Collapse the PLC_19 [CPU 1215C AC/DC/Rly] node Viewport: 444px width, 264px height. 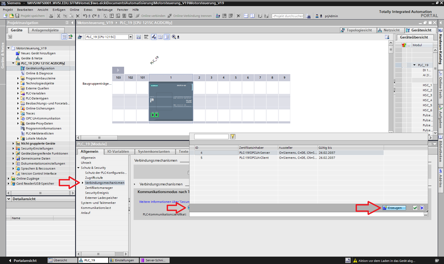[13, 63]
